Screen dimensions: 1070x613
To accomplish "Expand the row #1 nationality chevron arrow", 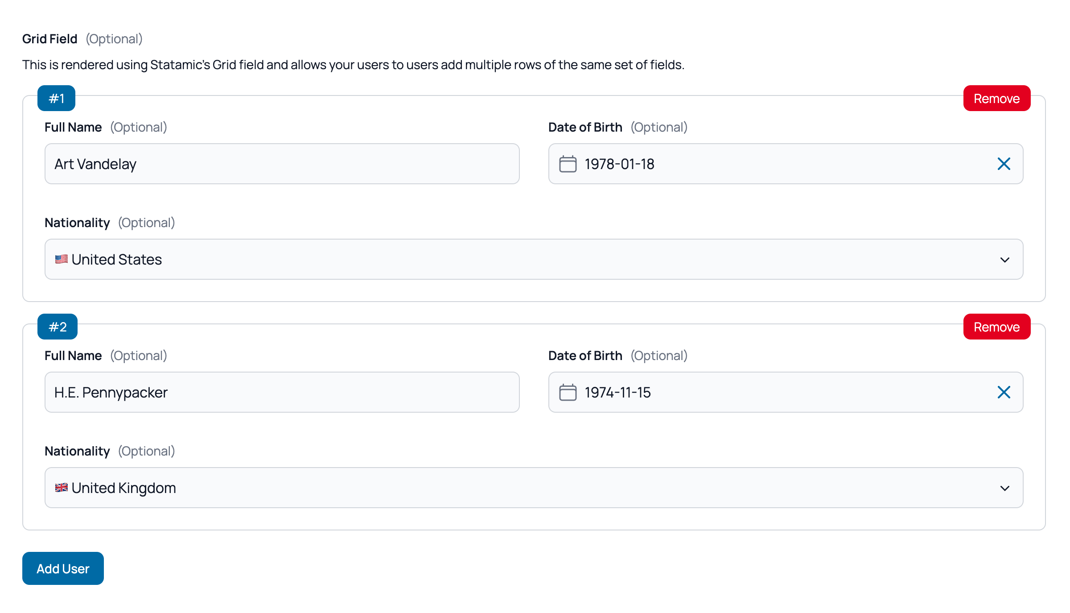I will click(1004, 260).
